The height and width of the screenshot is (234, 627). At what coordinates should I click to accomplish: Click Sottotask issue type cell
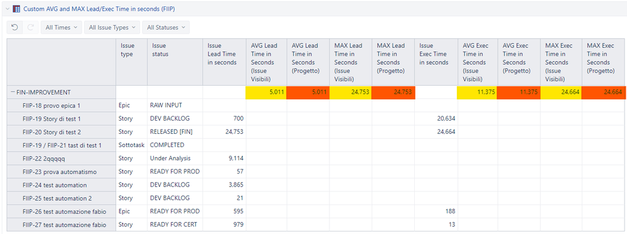[x=132, y=145]
